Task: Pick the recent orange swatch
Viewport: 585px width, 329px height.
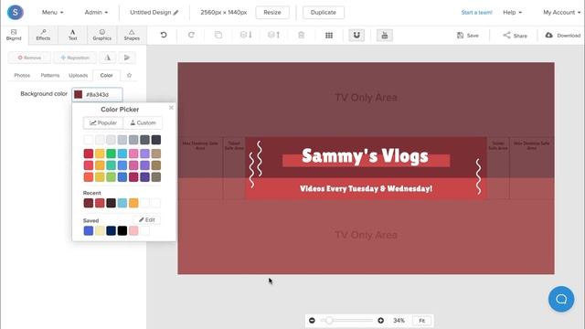Action: pos(133,203)
